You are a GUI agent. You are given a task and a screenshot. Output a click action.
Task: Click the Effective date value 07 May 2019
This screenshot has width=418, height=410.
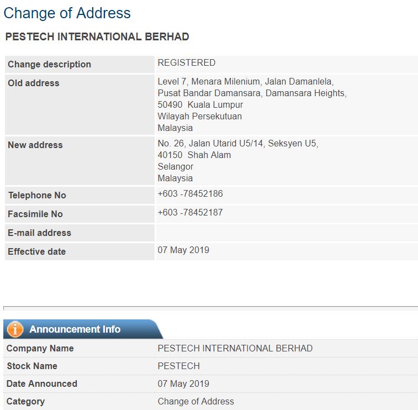point(183,250)
